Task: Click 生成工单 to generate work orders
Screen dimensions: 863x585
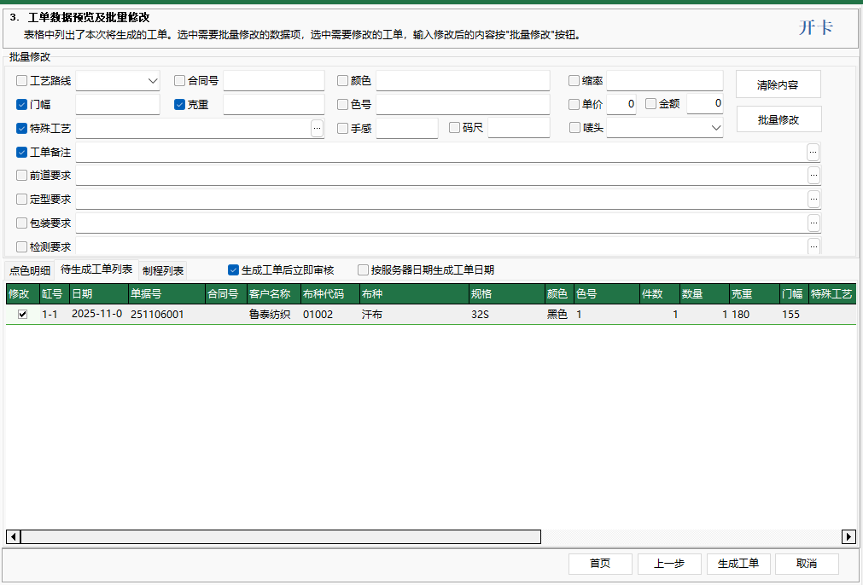Action: (738, 564)
